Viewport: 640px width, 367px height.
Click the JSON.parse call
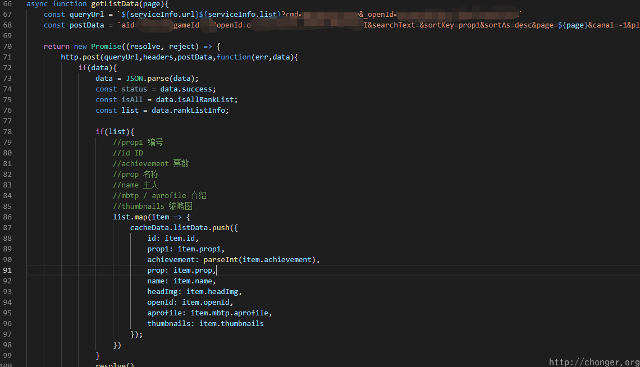[x=147, y=79]
